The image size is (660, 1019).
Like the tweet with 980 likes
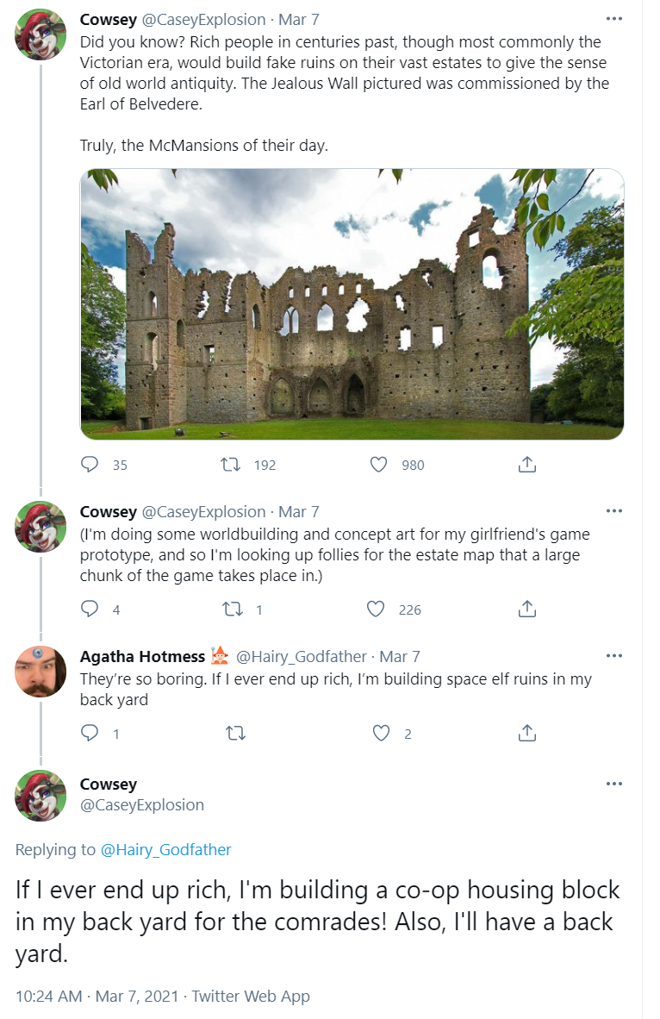point(379,464)
